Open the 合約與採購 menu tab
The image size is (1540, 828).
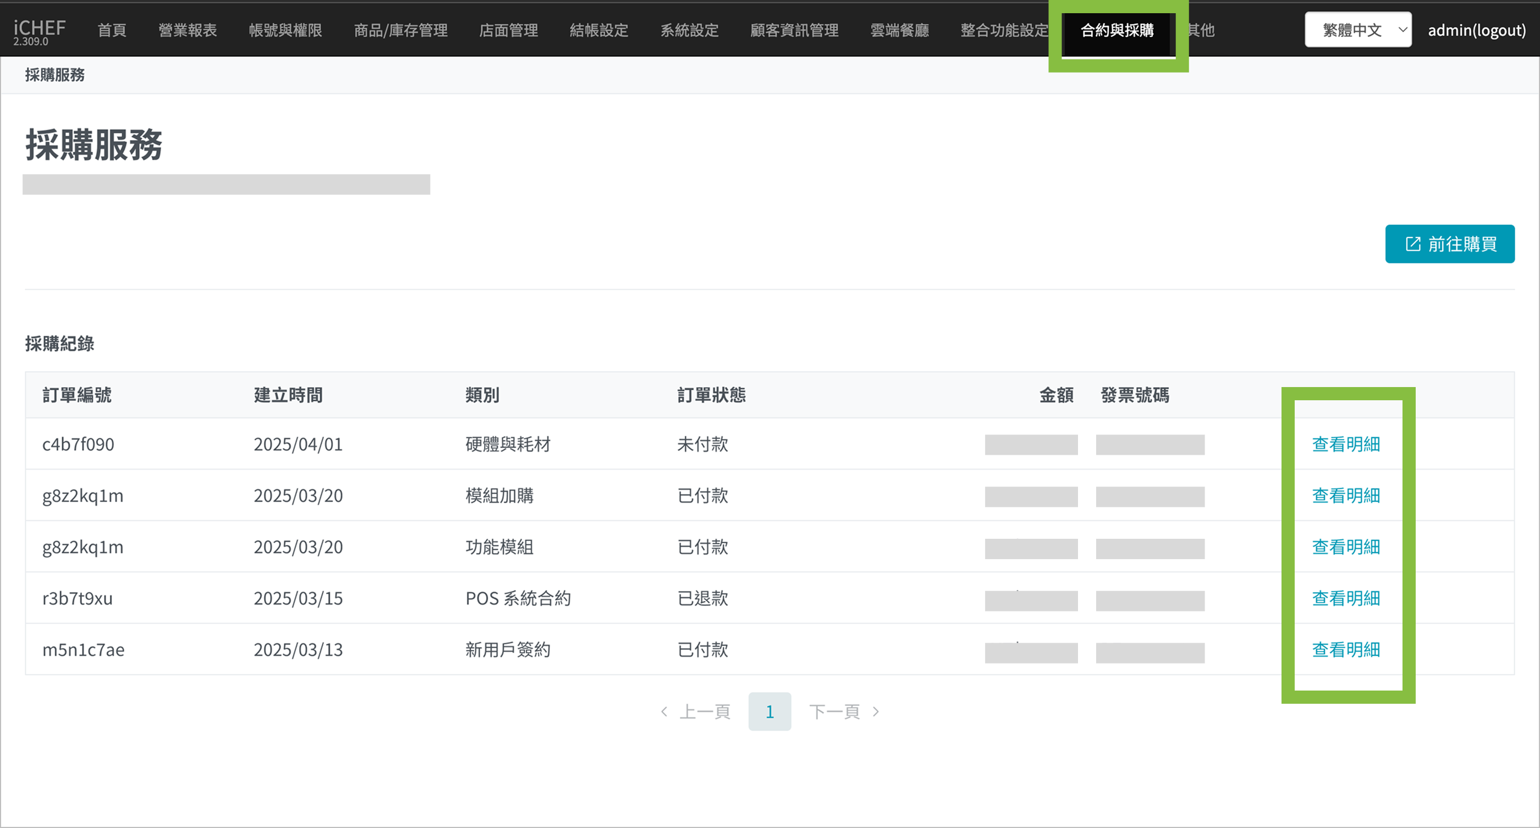1116,30
